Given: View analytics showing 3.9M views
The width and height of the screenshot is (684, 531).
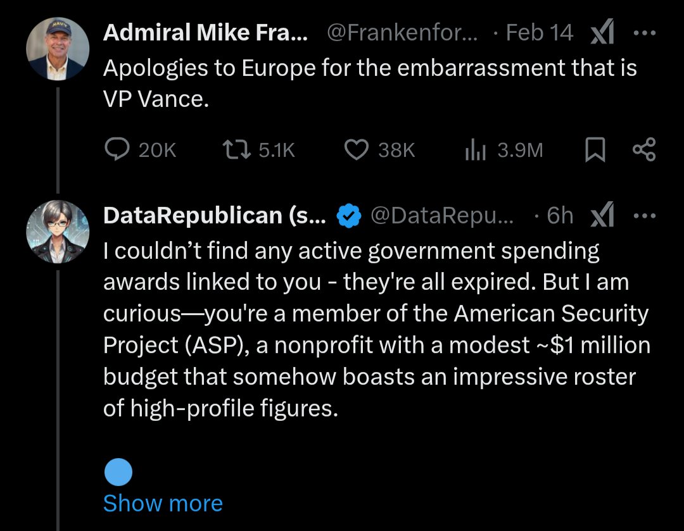Looking at the screenshot, I should [x=504, y=149].
